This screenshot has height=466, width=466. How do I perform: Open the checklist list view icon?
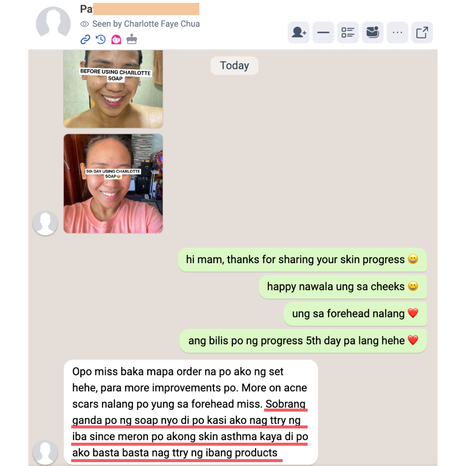pos(348,32)
